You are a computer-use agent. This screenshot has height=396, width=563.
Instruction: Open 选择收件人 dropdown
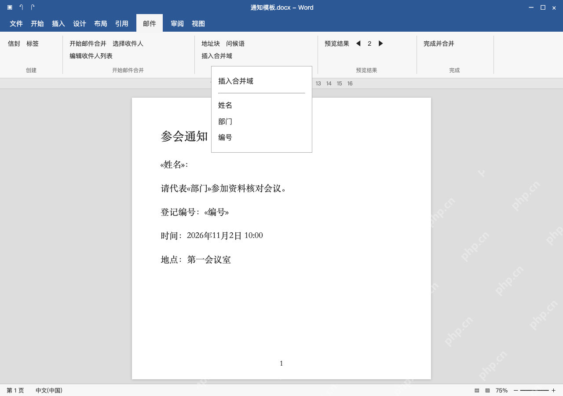click(128, 44)
